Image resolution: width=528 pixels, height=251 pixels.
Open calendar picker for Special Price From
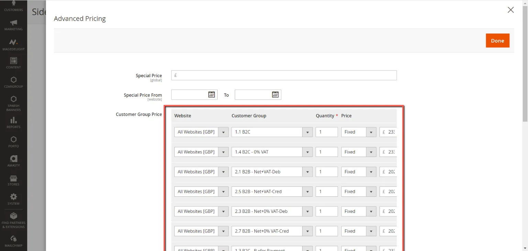point(212,94)
